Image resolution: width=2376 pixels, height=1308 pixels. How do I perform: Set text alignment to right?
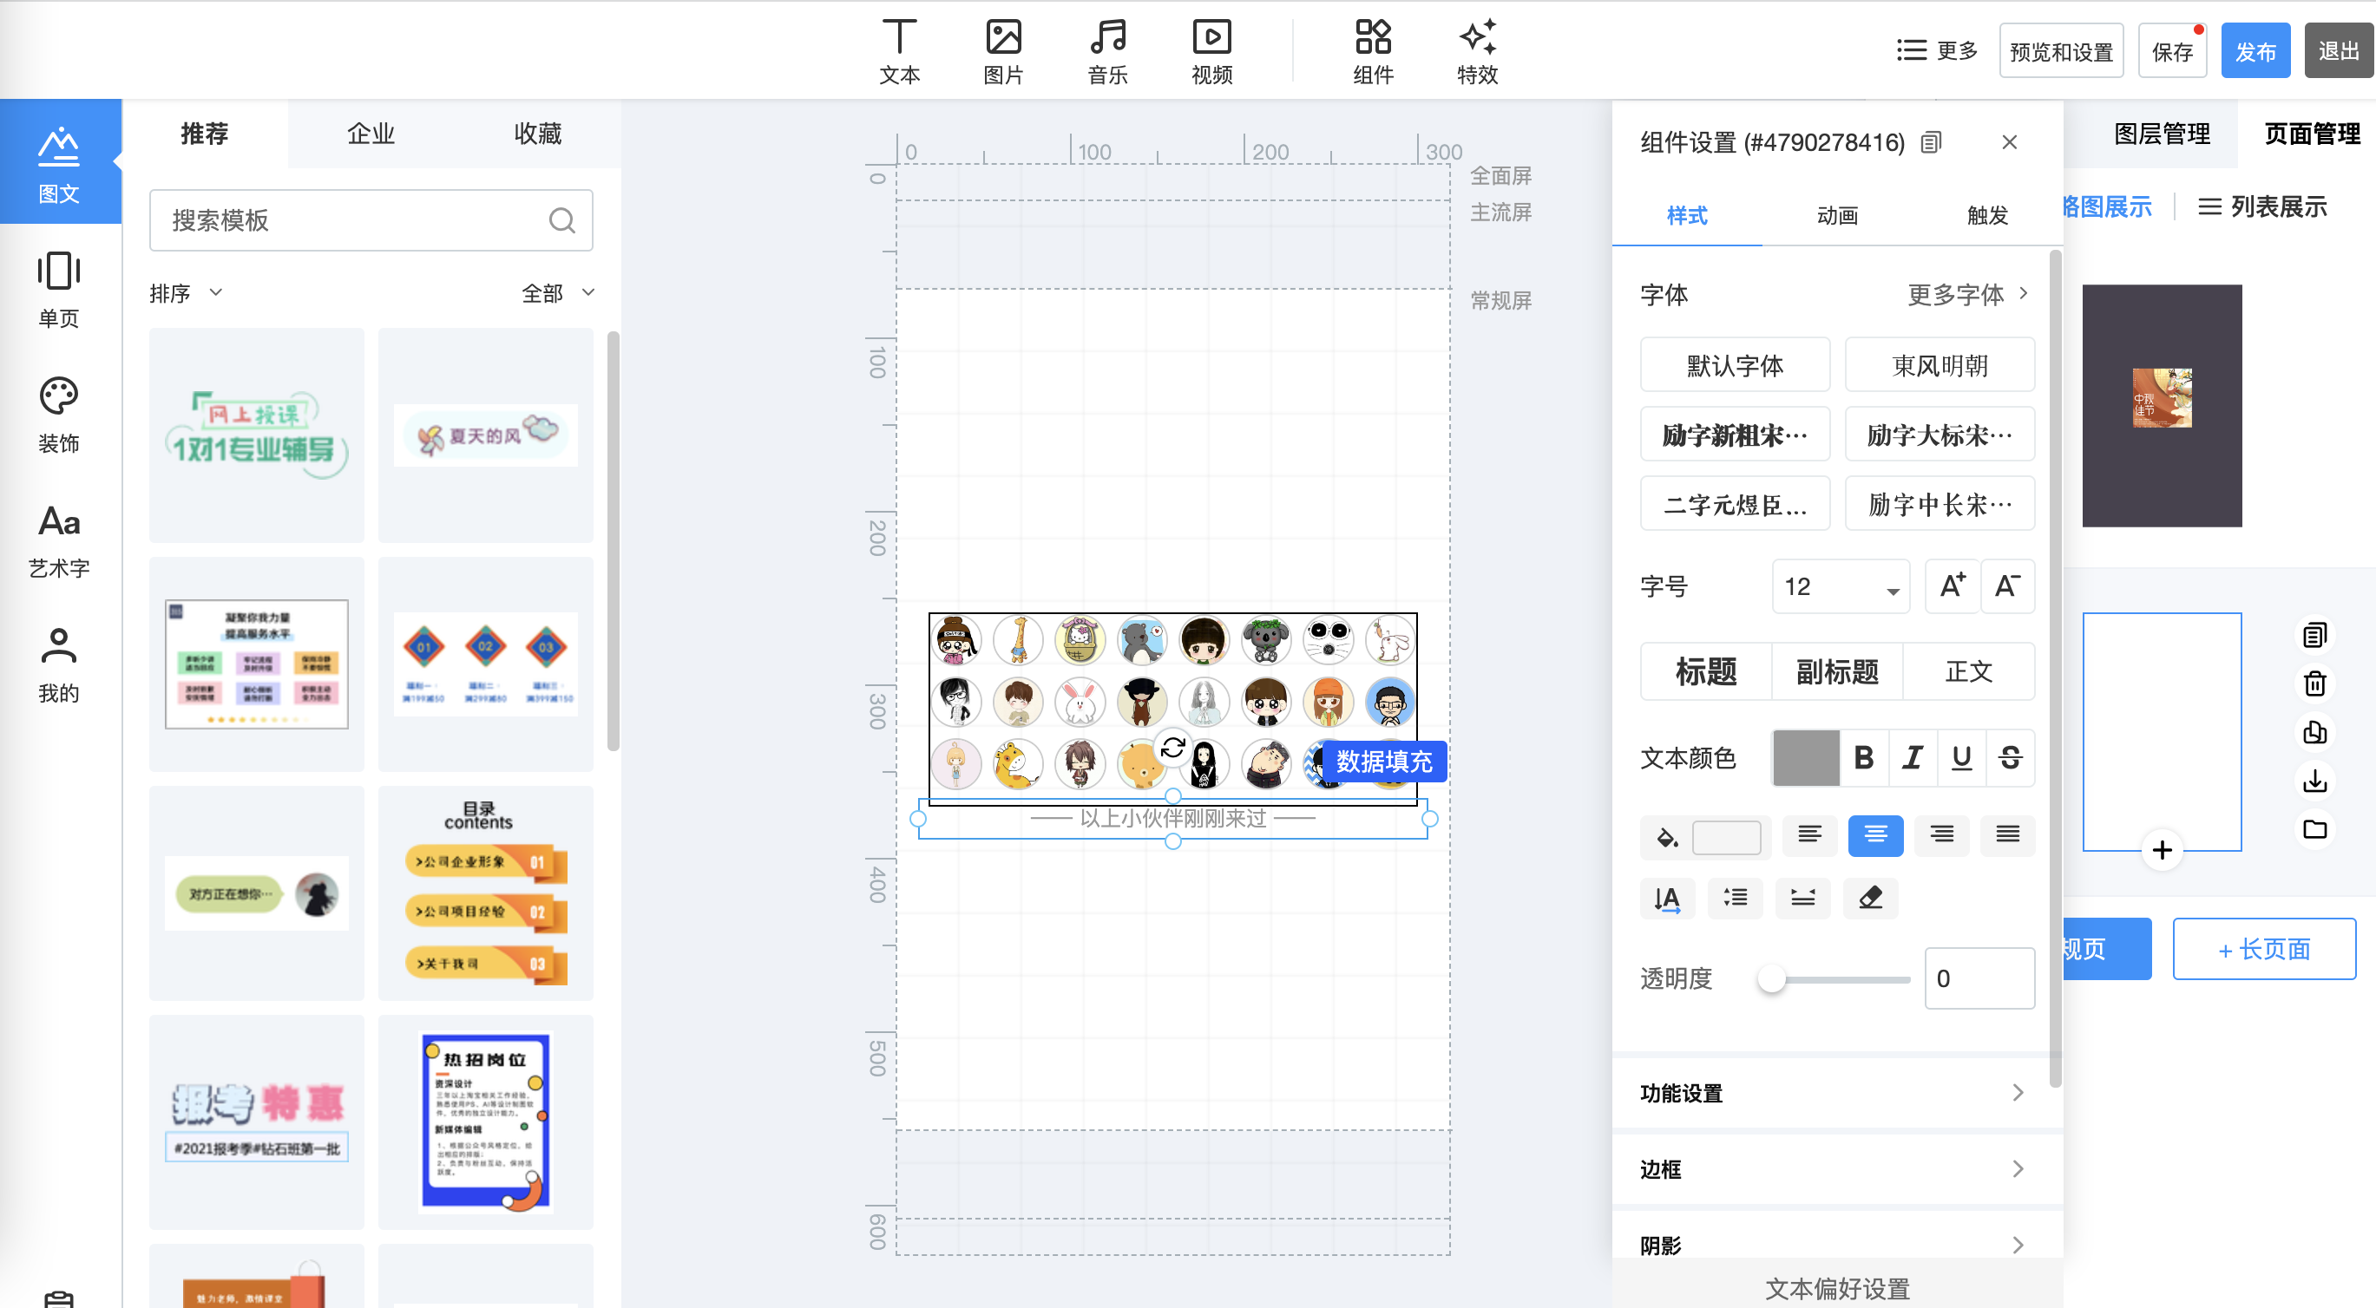click(1941, 835)
